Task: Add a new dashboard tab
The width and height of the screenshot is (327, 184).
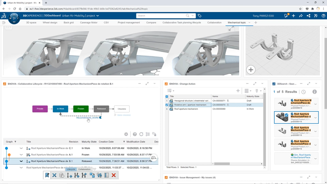Action: (256, 22)
